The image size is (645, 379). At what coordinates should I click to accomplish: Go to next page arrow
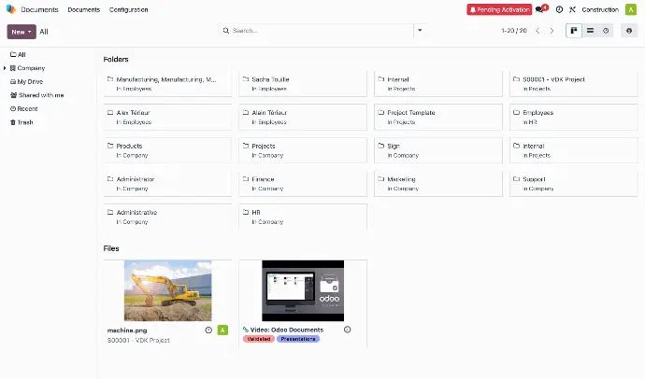coord(552,31)
